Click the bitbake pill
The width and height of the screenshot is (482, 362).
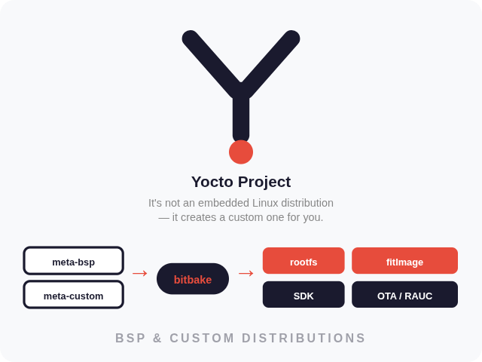tap(193, 279)
